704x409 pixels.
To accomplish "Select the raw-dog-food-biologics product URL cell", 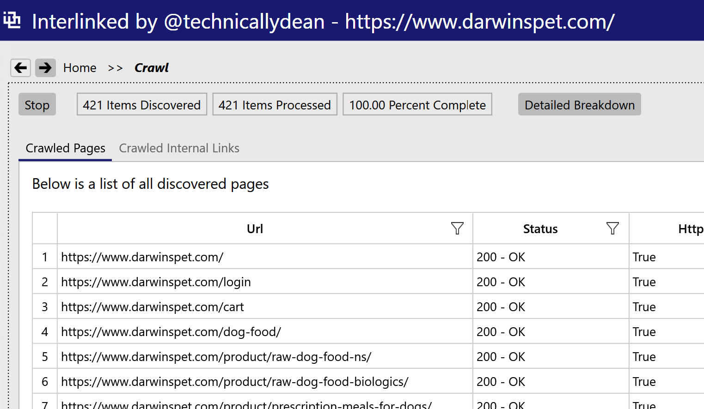I will 265,381.
